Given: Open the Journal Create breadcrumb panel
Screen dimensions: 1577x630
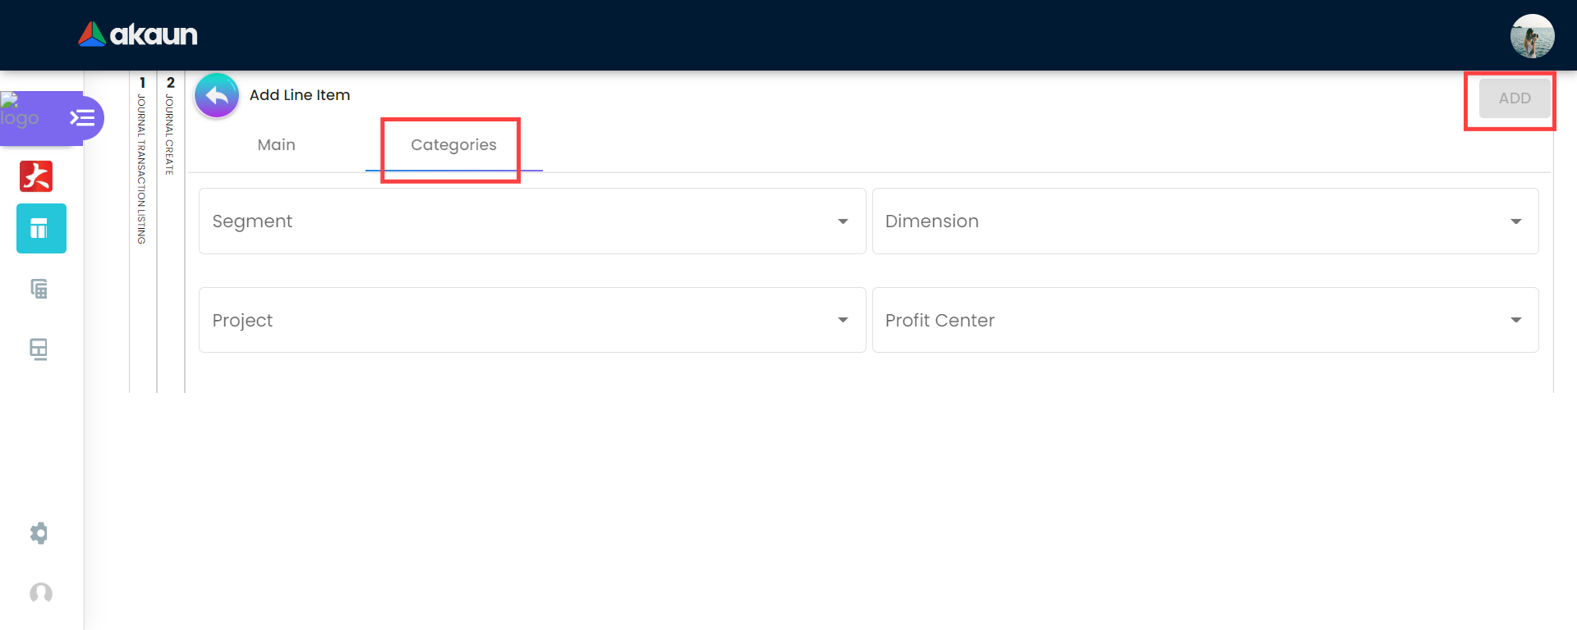Looking at the screenshot, I should pyautogui.click(x=170, y=126).
